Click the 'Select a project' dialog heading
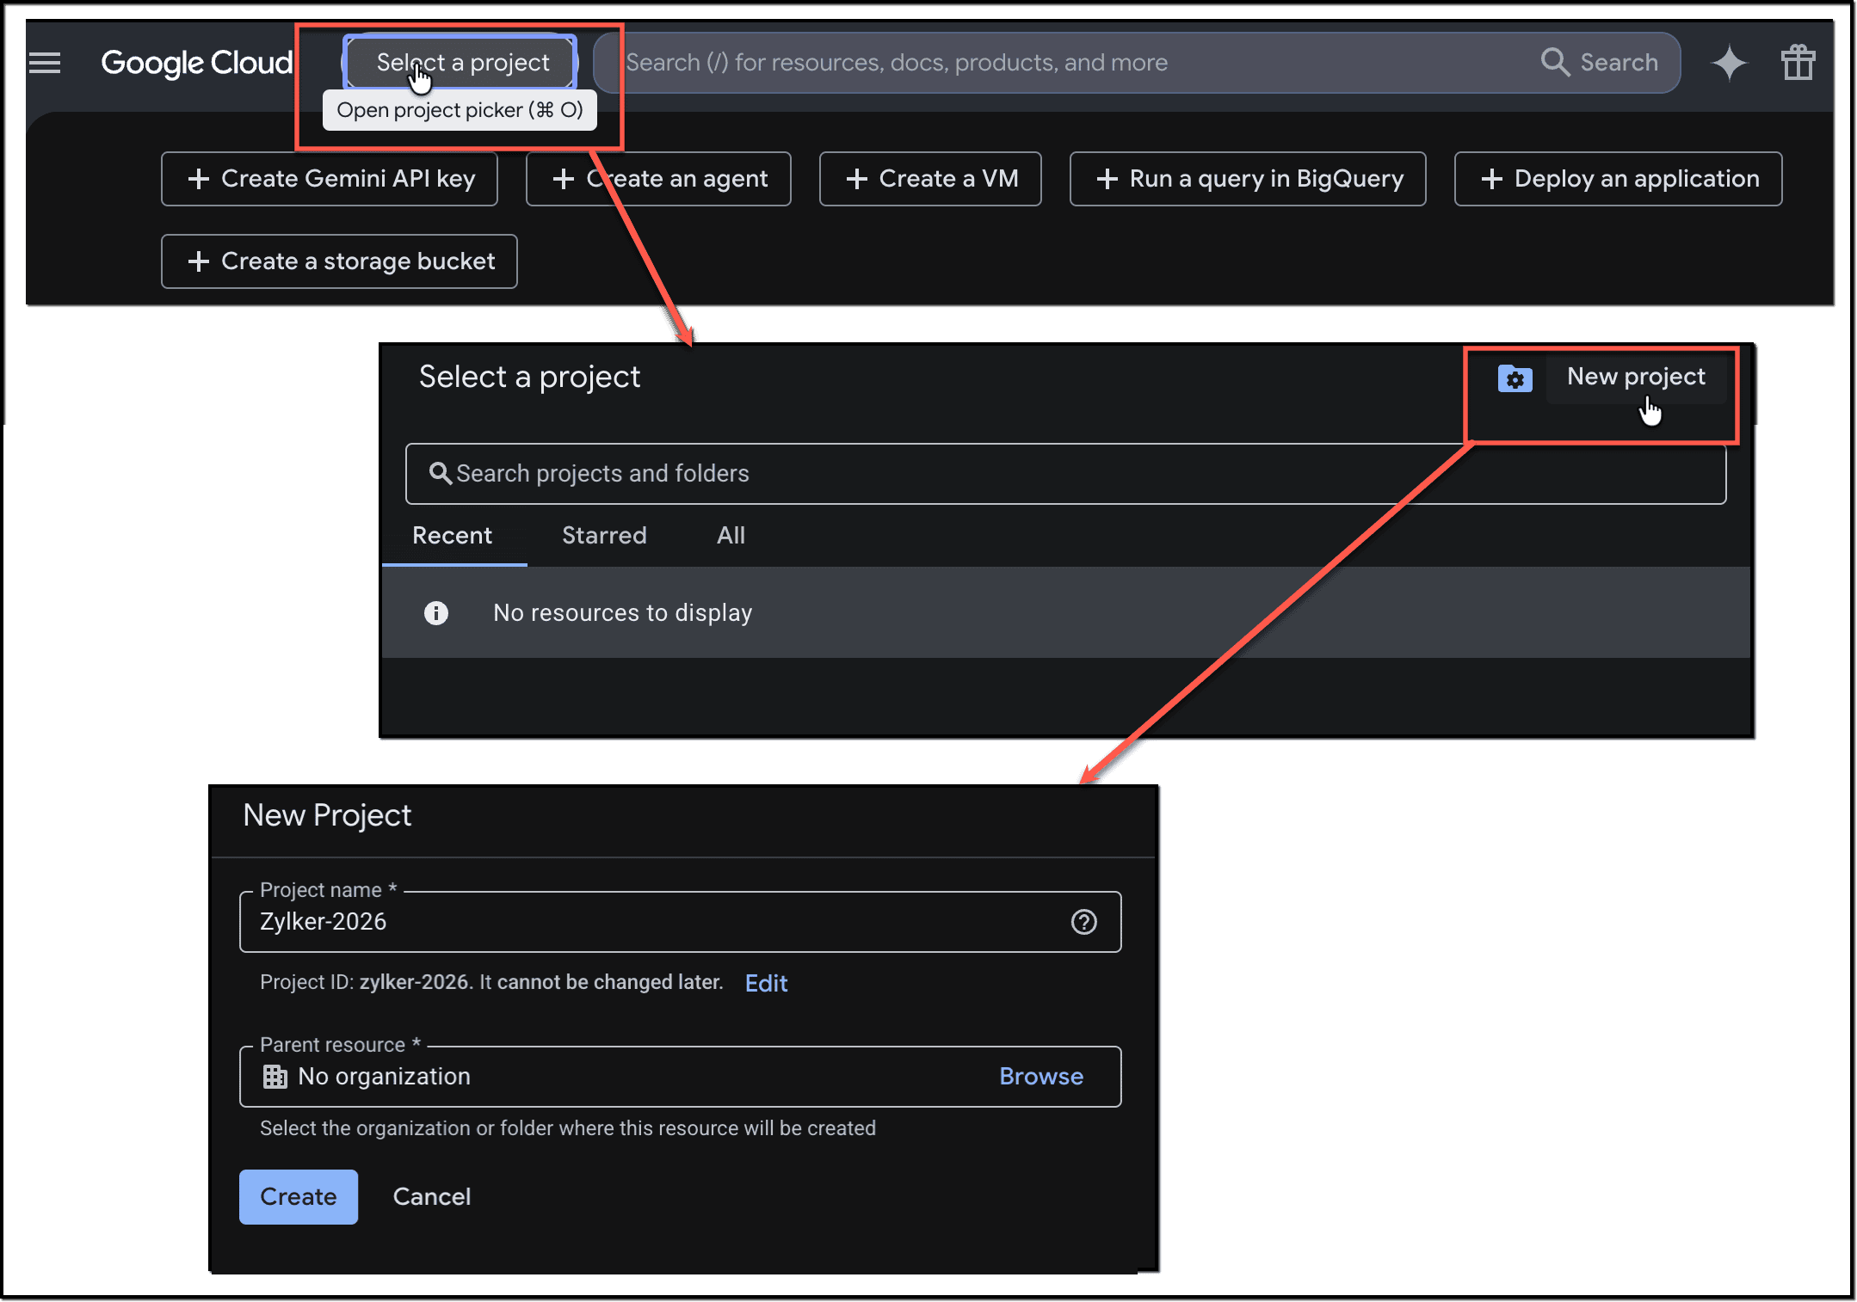The height and width of the screenshot is (1302, 1857). [529, 378]
